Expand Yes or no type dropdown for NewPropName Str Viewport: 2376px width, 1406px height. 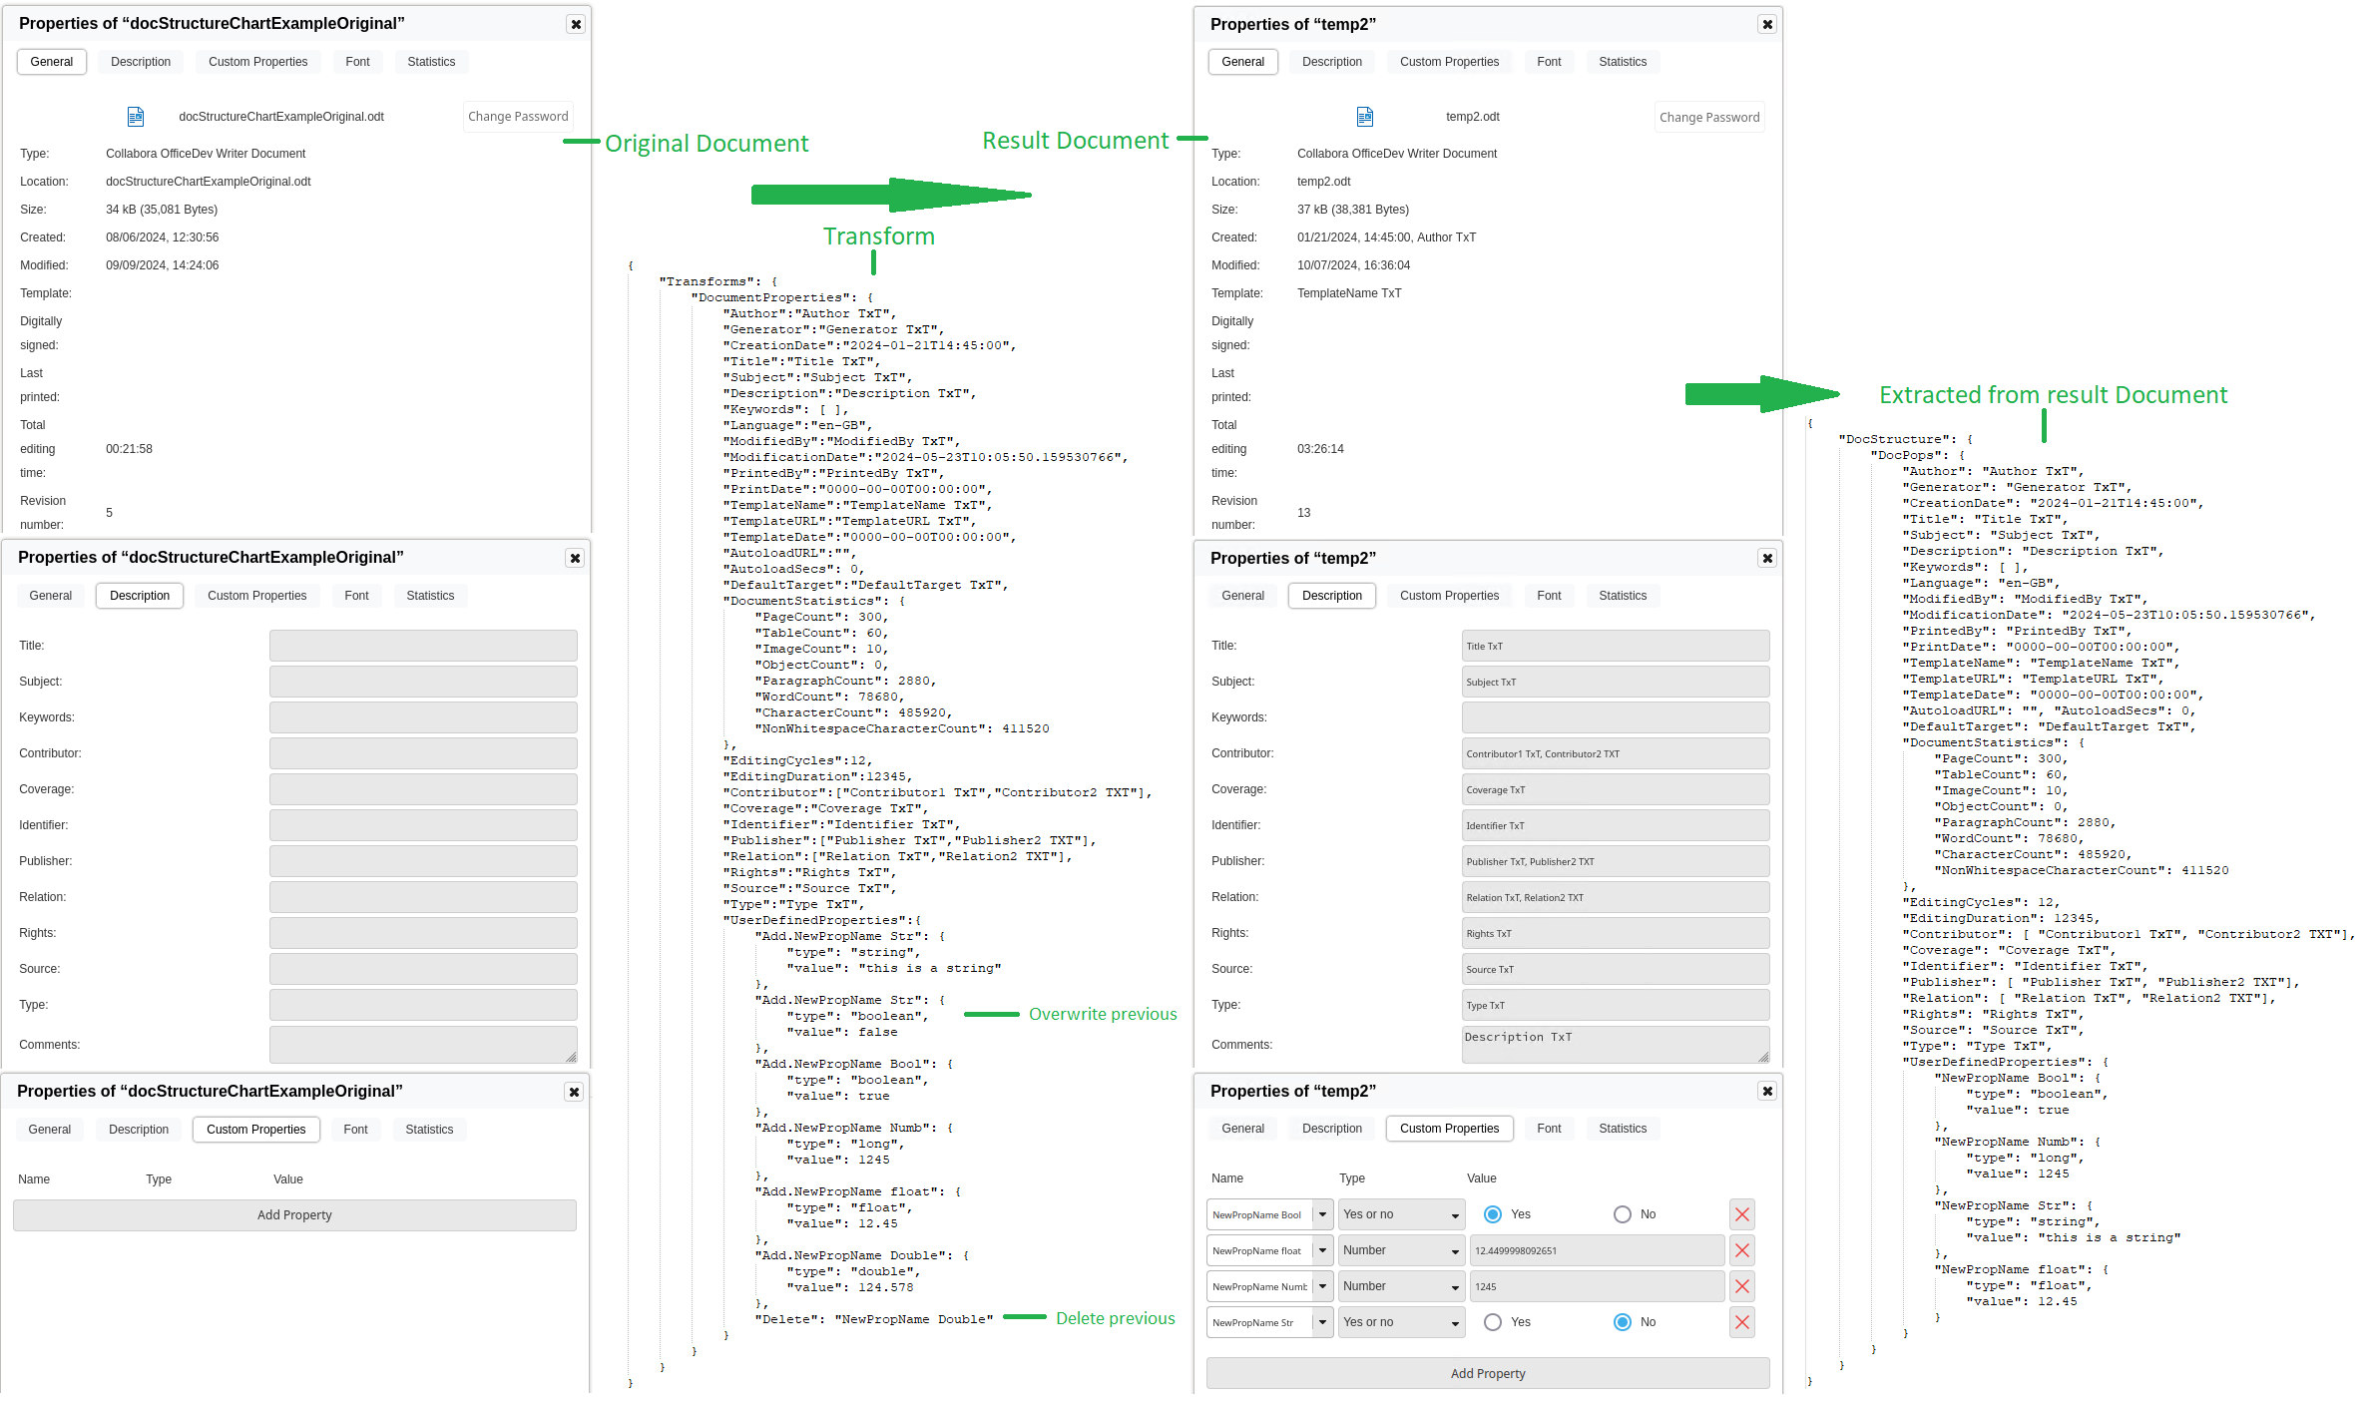[x=1401, y=1322]
